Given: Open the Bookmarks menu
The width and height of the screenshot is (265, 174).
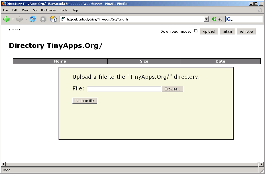Looking at the screenshot, I should pos(48,10).
